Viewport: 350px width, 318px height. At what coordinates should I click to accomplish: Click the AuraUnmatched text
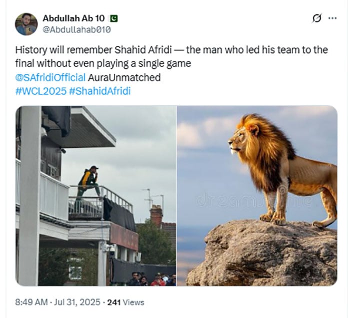124,77
